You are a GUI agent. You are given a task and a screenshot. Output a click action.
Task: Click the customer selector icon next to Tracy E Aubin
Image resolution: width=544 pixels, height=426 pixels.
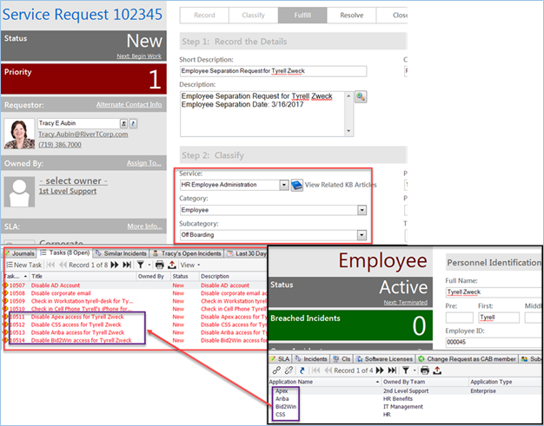click(124, 123)
